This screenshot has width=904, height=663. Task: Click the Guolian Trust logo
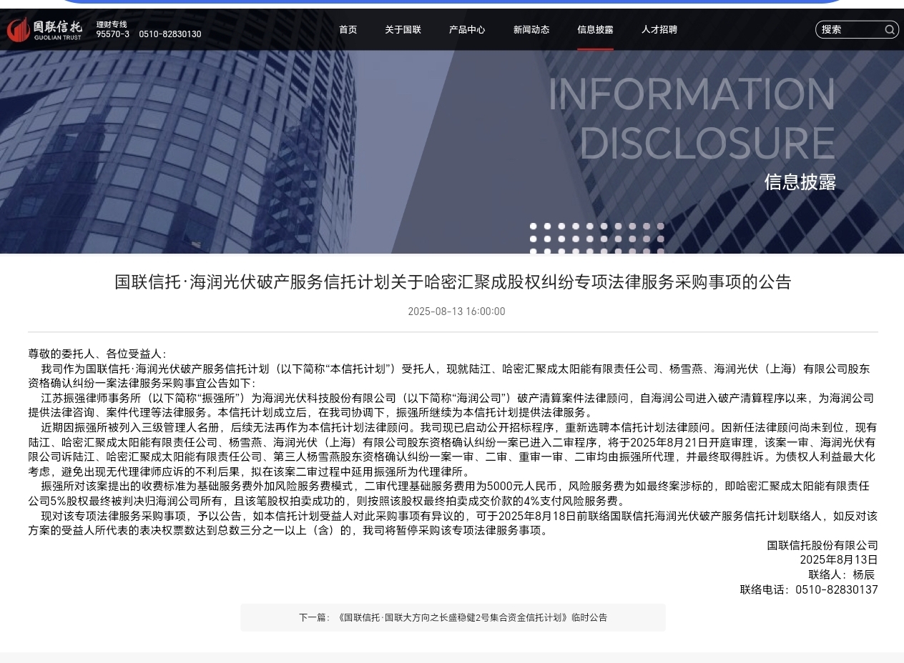pyautogui.click(x=44, y=29)
